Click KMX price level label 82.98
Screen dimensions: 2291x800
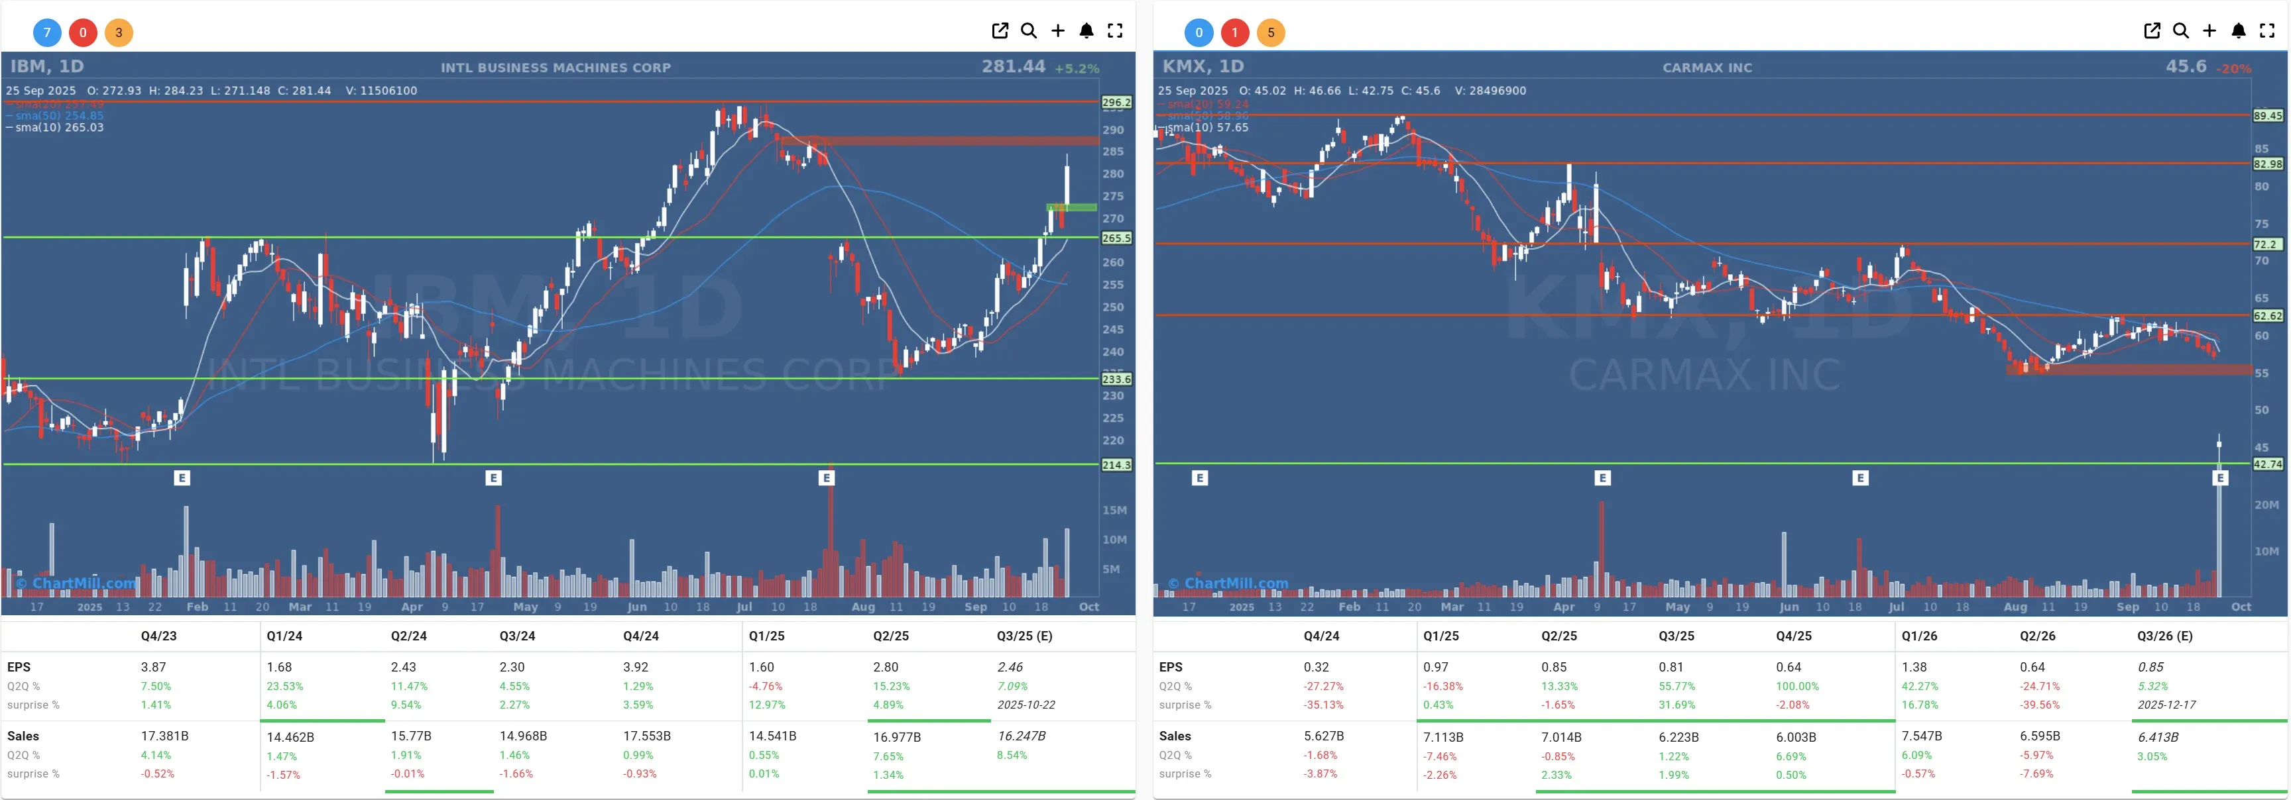click(2268, 164)
